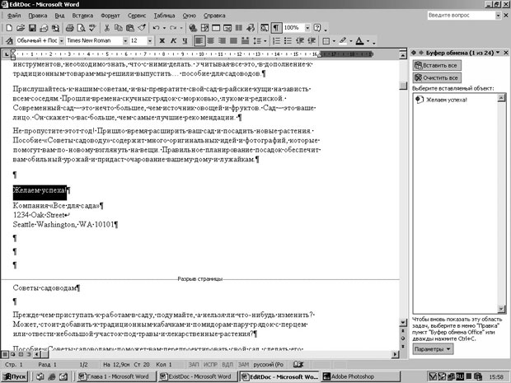Viewport: 511px width, 383px height.
Task: Switch to 'ExistDoc - Microsoft Word' taskbar button
Action: (199, 376)
